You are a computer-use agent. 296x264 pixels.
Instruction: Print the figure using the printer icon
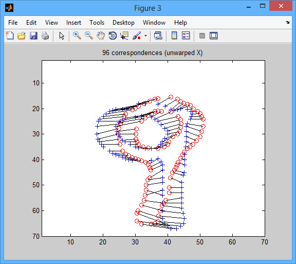point(45,36)
